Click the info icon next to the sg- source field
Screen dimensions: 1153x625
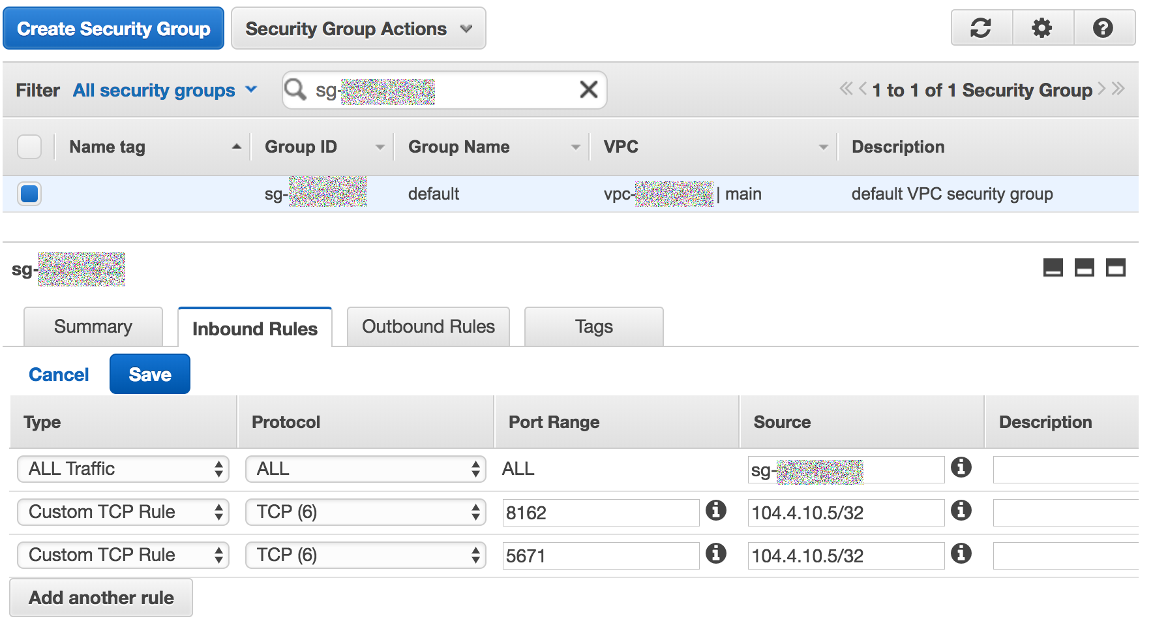pyautogui.click(x=961, y=467)
